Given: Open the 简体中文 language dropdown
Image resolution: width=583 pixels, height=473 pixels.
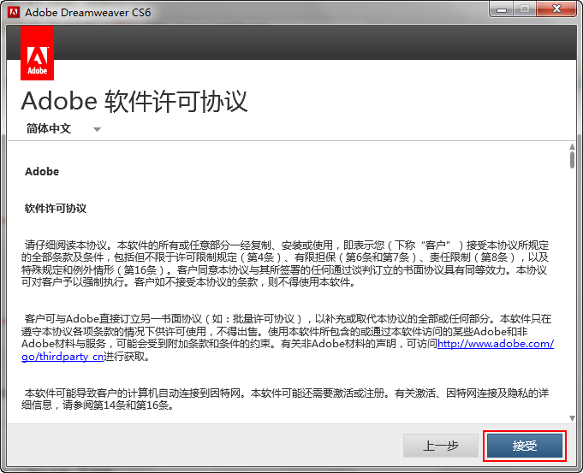Looking at the screenshot, I should click(49, 129).
